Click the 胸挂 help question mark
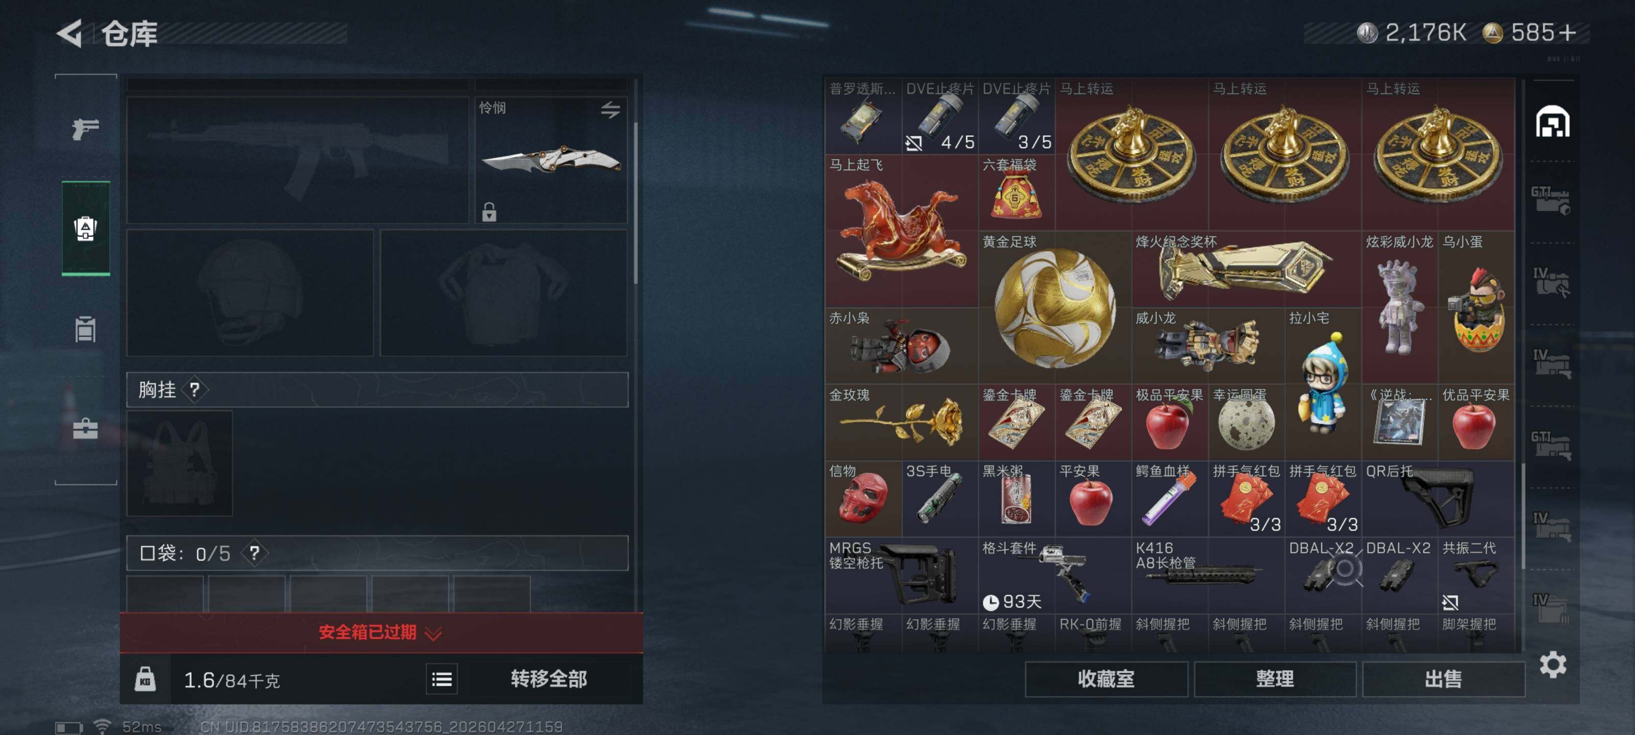Image resolution: width=1635 pixels, height=735 pixels. [195, 389]
